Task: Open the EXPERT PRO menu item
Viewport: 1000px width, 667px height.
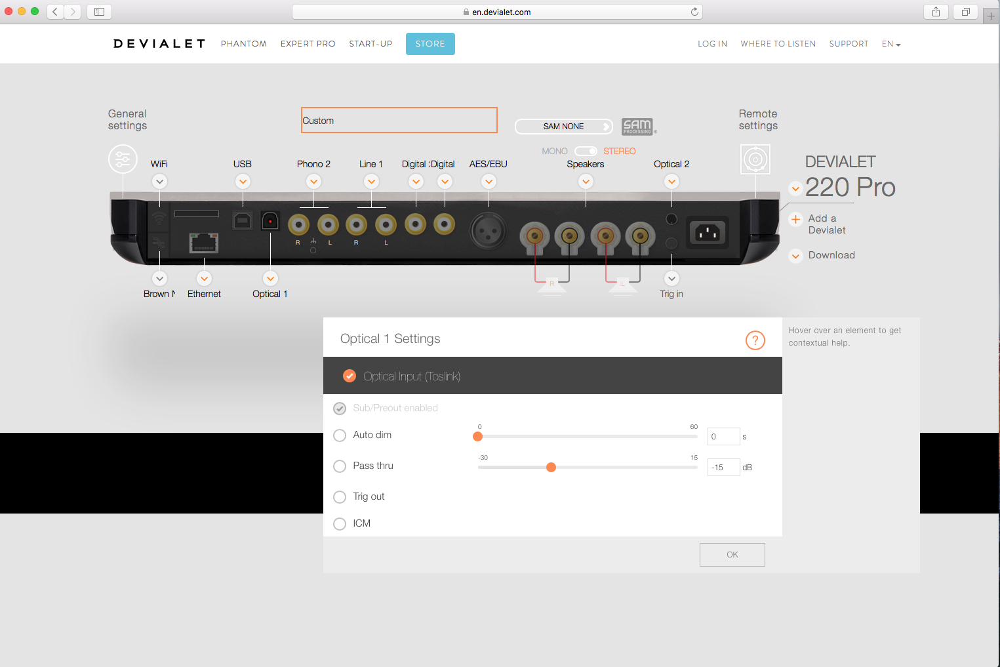Action: point(308,44)
